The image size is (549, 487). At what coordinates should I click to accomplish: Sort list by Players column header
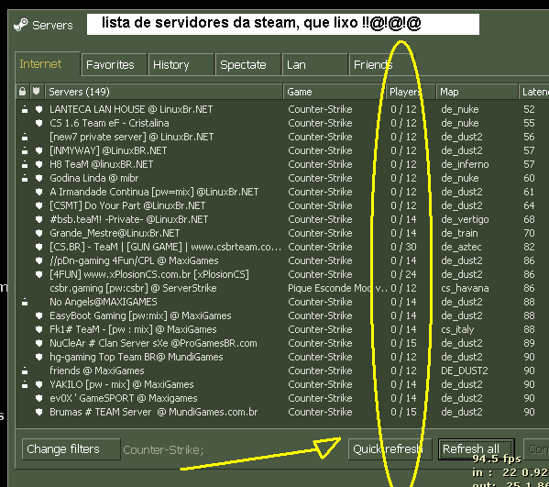tap(411, 92)
